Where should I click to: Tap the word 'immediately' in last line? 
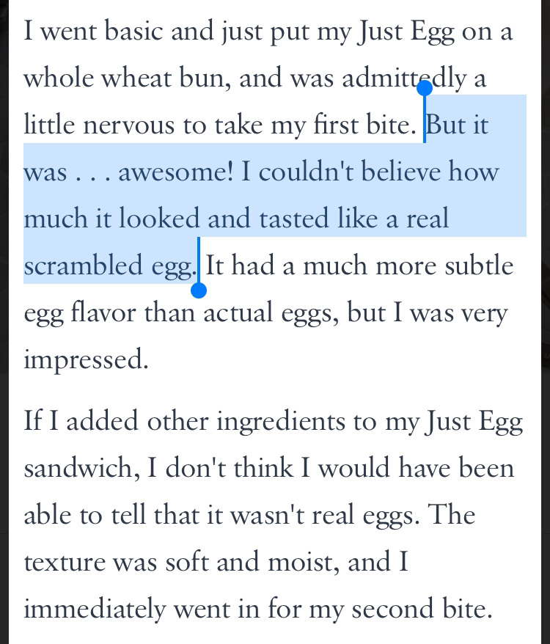point(95,609)
